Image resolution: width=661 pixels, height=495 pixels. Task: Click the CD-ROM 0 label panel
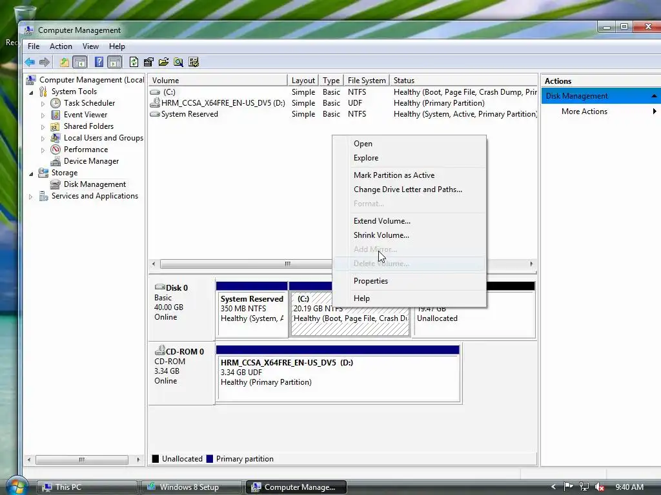click(181, 373)
